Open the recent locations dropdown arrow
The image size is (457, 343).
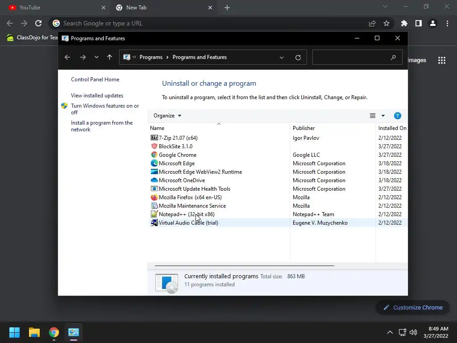click(96, 57)
